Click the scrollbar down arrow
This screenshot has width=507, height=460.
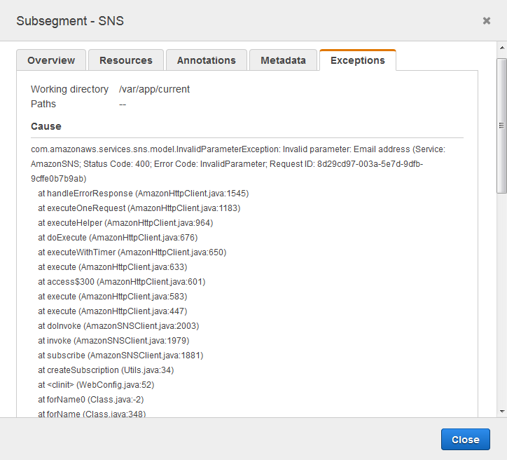tap(501, 411)
